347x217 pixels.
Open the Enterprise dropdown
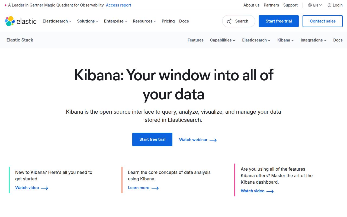point(115,21)
